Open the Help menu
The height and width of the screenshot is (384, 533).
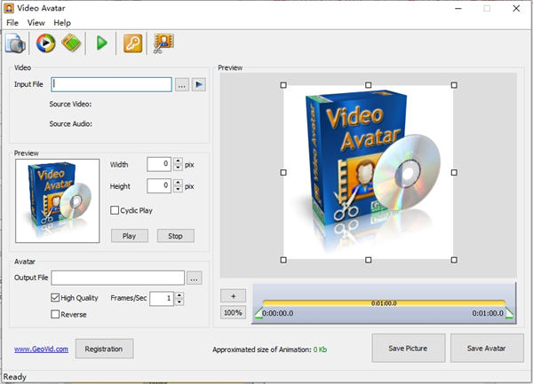click(62, 23)
